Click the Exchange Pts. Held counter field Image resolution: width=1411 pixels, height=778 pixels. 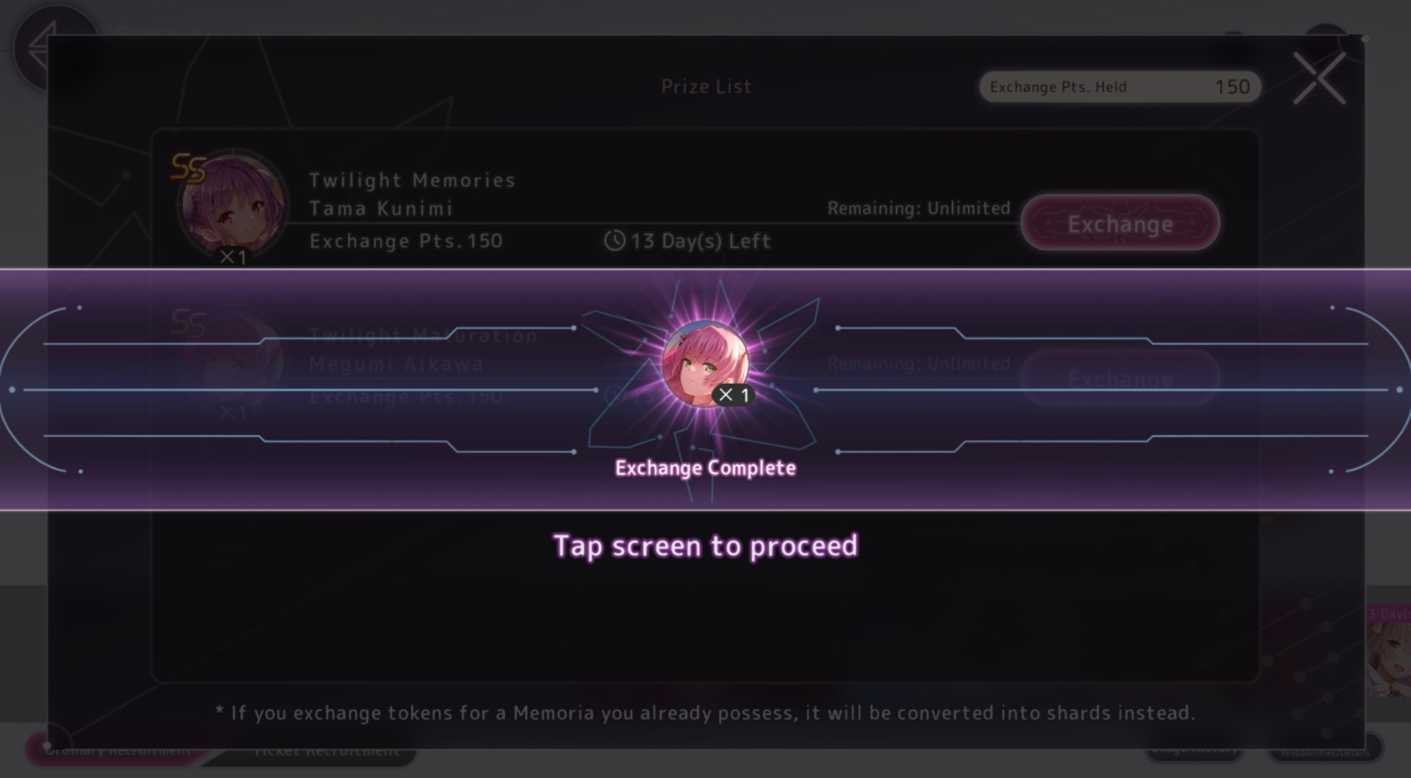coord(1120,87)
